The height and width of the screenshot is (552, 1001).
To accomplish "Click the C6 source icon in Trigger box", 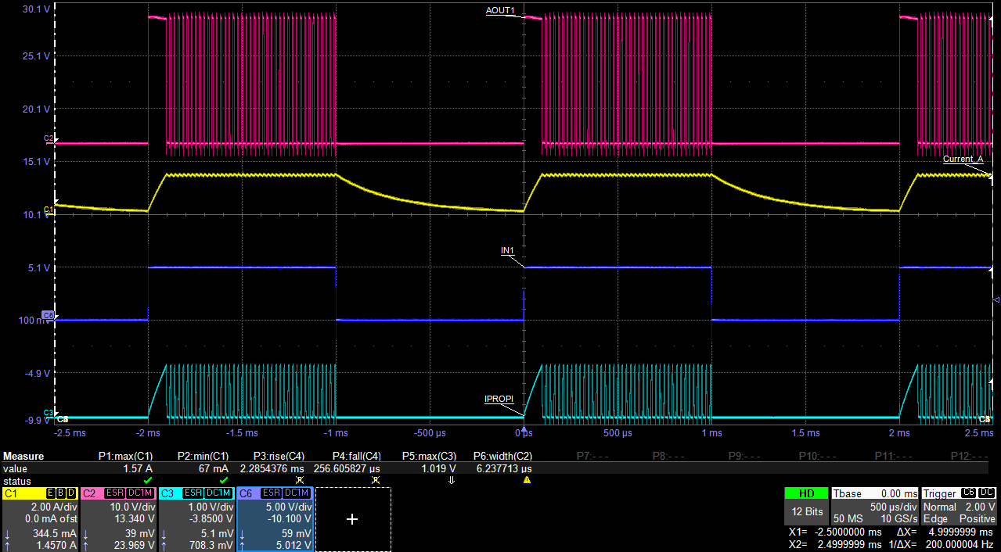I will click(968, 493).
